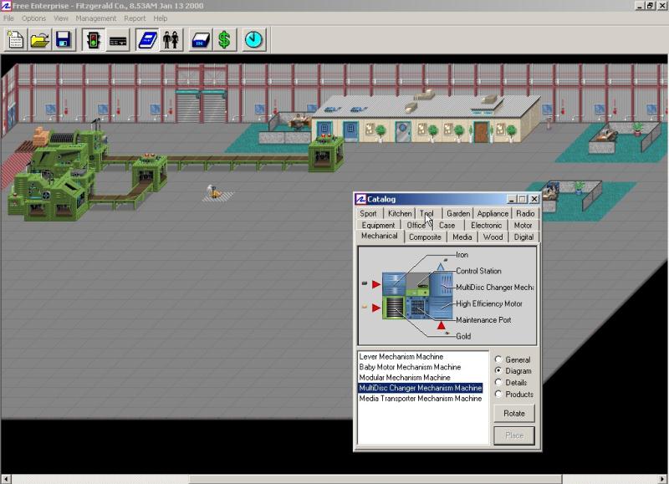Screen dimensions: 669x484
Task: Select the Details radio button
Action: pyautogui.click(x=499, y=382)
